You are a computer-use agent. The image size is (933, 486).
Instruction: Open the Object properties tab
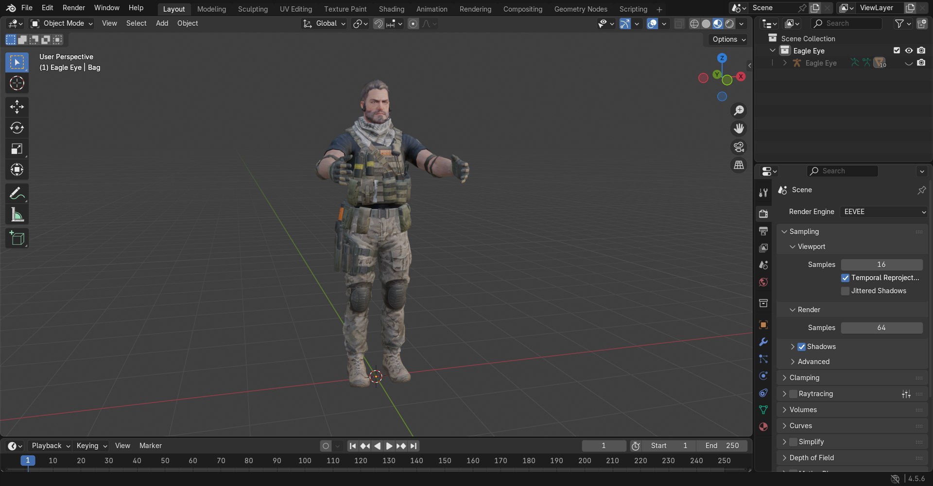pyautogui.click(x=763, y=325)
